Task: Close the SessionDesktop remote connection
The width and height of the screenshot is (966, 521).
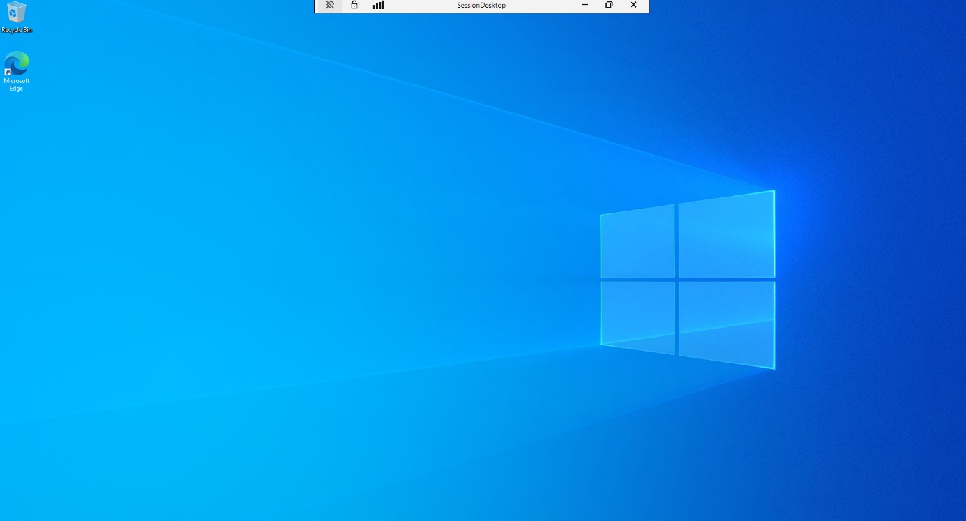Action: pos(633,5)
